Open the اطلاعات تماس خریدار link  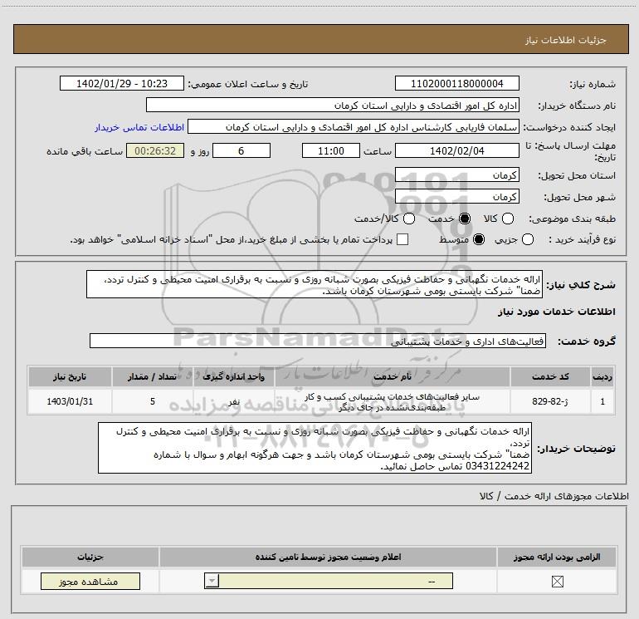click(x=139, y=127)
